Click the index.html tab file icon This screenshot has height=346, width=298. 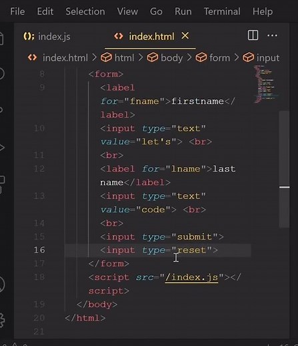coord(119,36)
